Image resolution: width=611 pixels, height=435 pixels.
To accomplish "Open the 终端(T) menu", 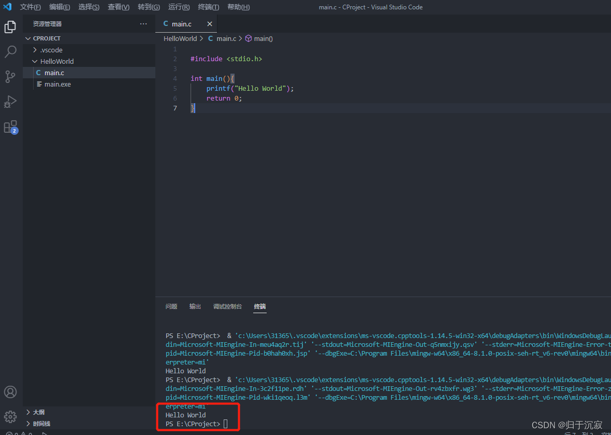I will (209, 7).
